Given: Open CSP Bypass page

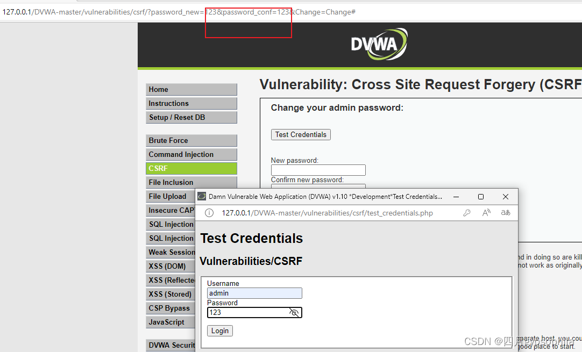Looking at the screenshot, I should click(x=171, y=308).
